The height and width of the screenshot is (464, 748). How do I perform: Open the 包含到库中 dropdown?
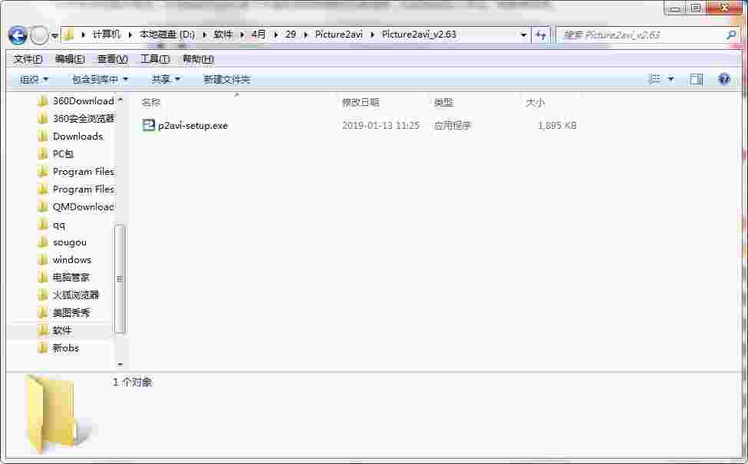pyautogui.click(x=100, y=79)
